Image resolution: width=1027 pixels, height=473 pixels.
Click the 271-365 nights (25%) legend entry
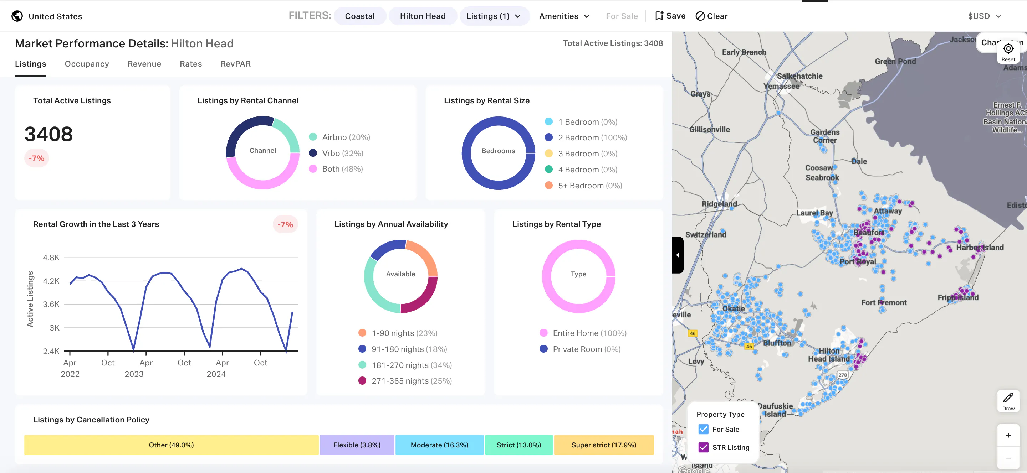pyautogui.click(x=405, y=381)
